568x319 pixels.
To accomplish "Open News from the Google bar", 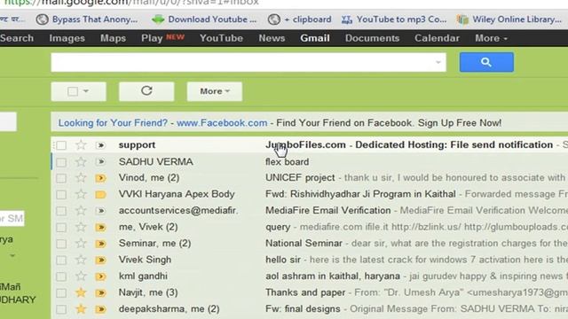I will click(272, 38).
